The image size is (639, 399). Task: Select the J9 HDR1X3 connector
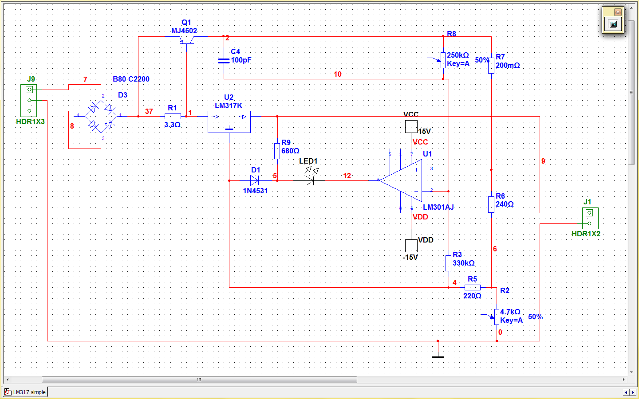(29, 101)
